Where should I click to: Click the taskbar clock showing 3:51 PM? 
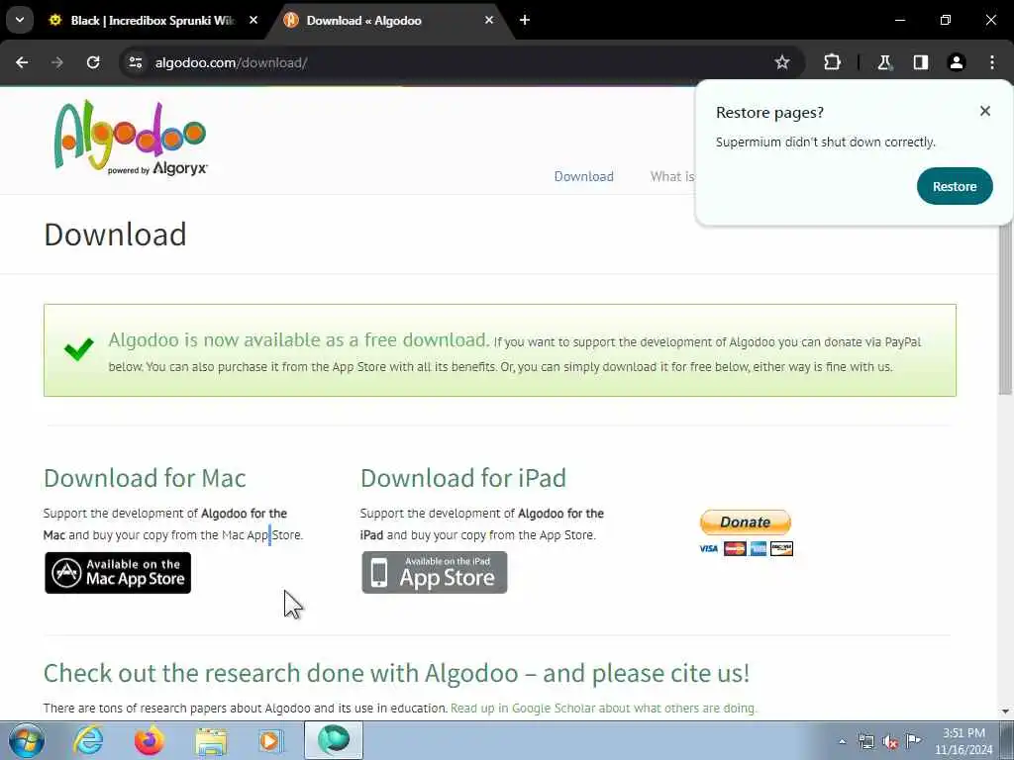pos(963,741)
